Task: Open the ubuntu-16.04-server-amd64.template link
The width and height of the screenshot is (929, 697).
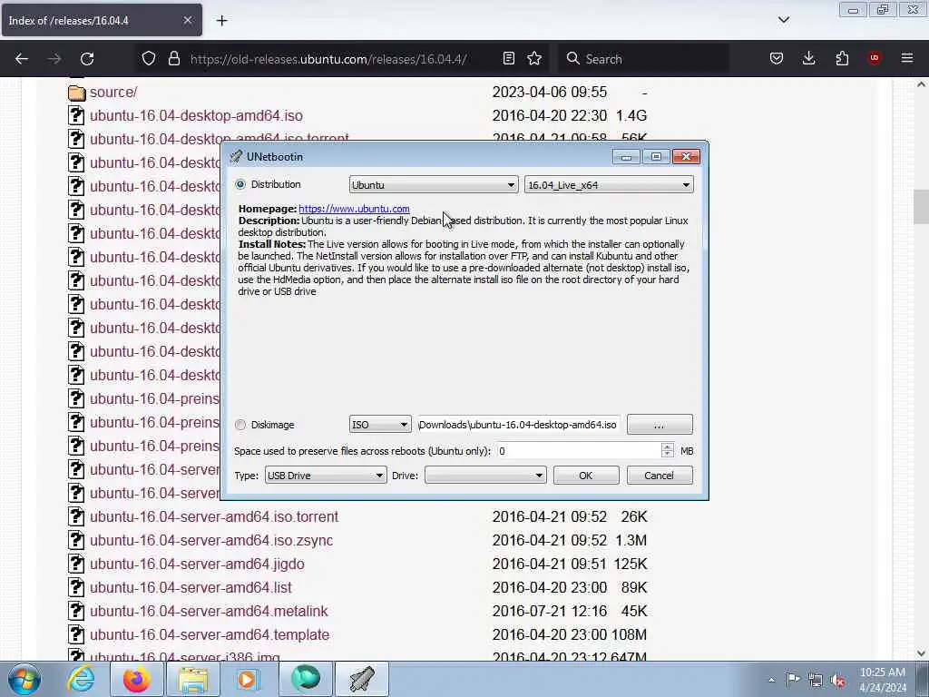Action: coord(210,634)
